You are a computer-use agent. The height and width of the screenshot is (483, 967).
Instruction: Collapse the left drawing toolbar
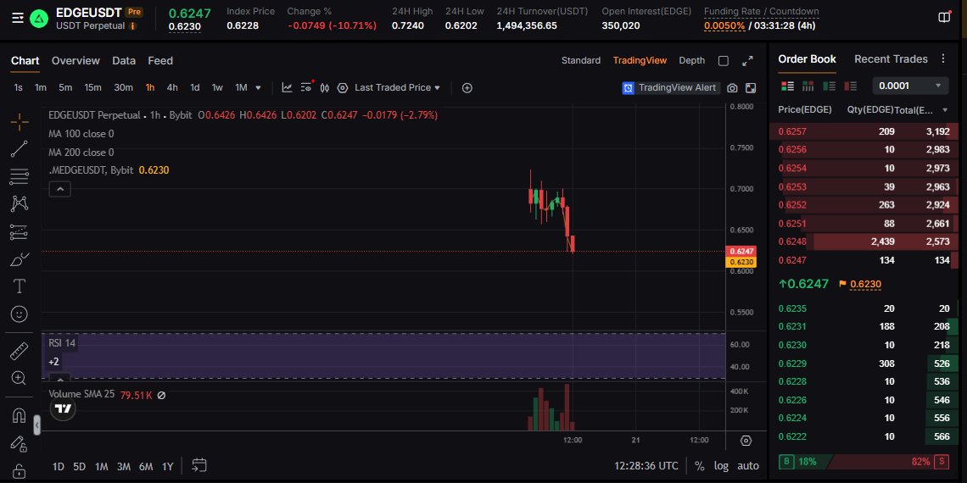(x=37, y=425)
